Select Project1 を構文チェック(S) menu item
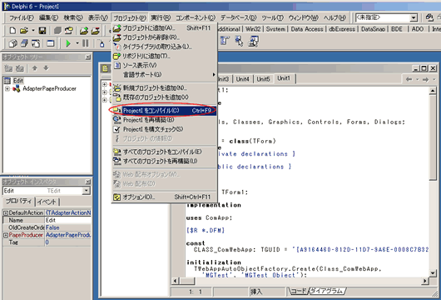 [164, 129]
